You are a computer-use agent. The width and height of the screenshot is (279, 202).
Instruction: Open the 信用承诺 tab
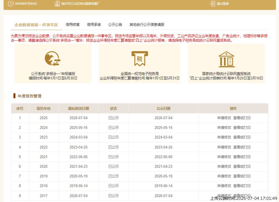pos(94,25)
